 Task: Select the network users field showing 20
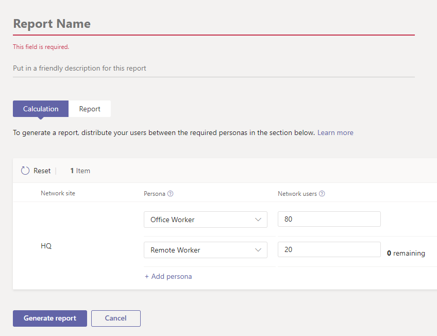329,250
